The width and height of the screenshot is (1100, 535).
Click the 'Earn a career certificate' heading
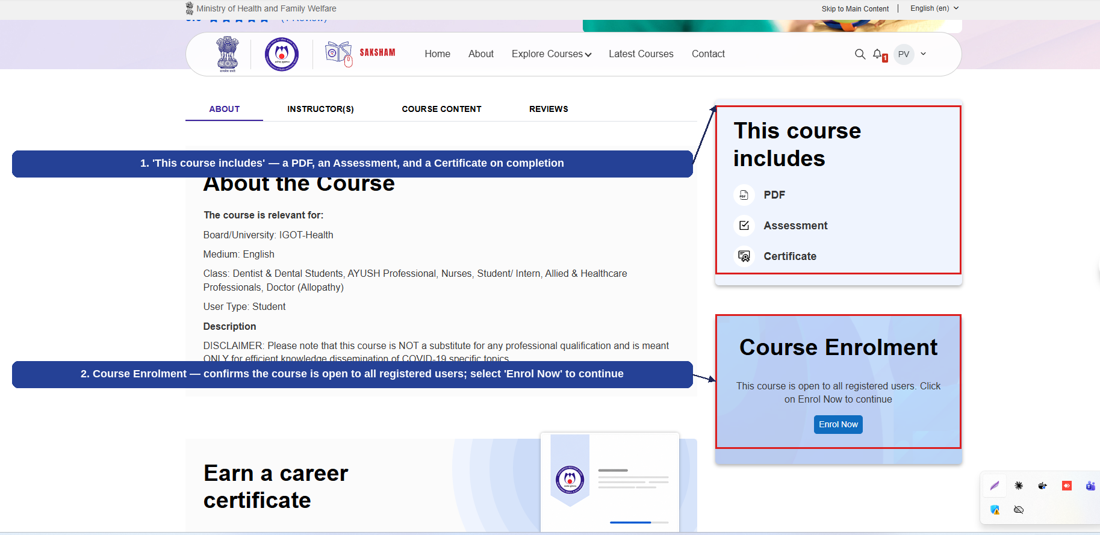pos(276,487)
